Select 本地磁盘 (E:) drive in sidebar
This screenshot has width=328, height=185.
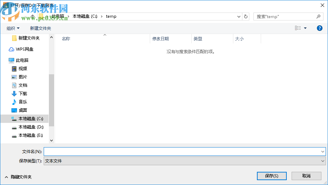coord(31,135)
